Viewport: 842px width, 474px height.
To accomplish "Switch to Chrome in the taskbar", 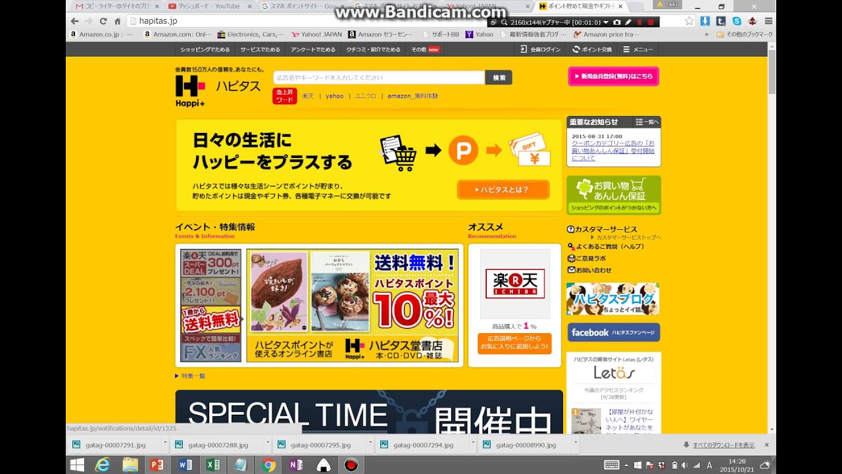I will (x=268, y=465).
